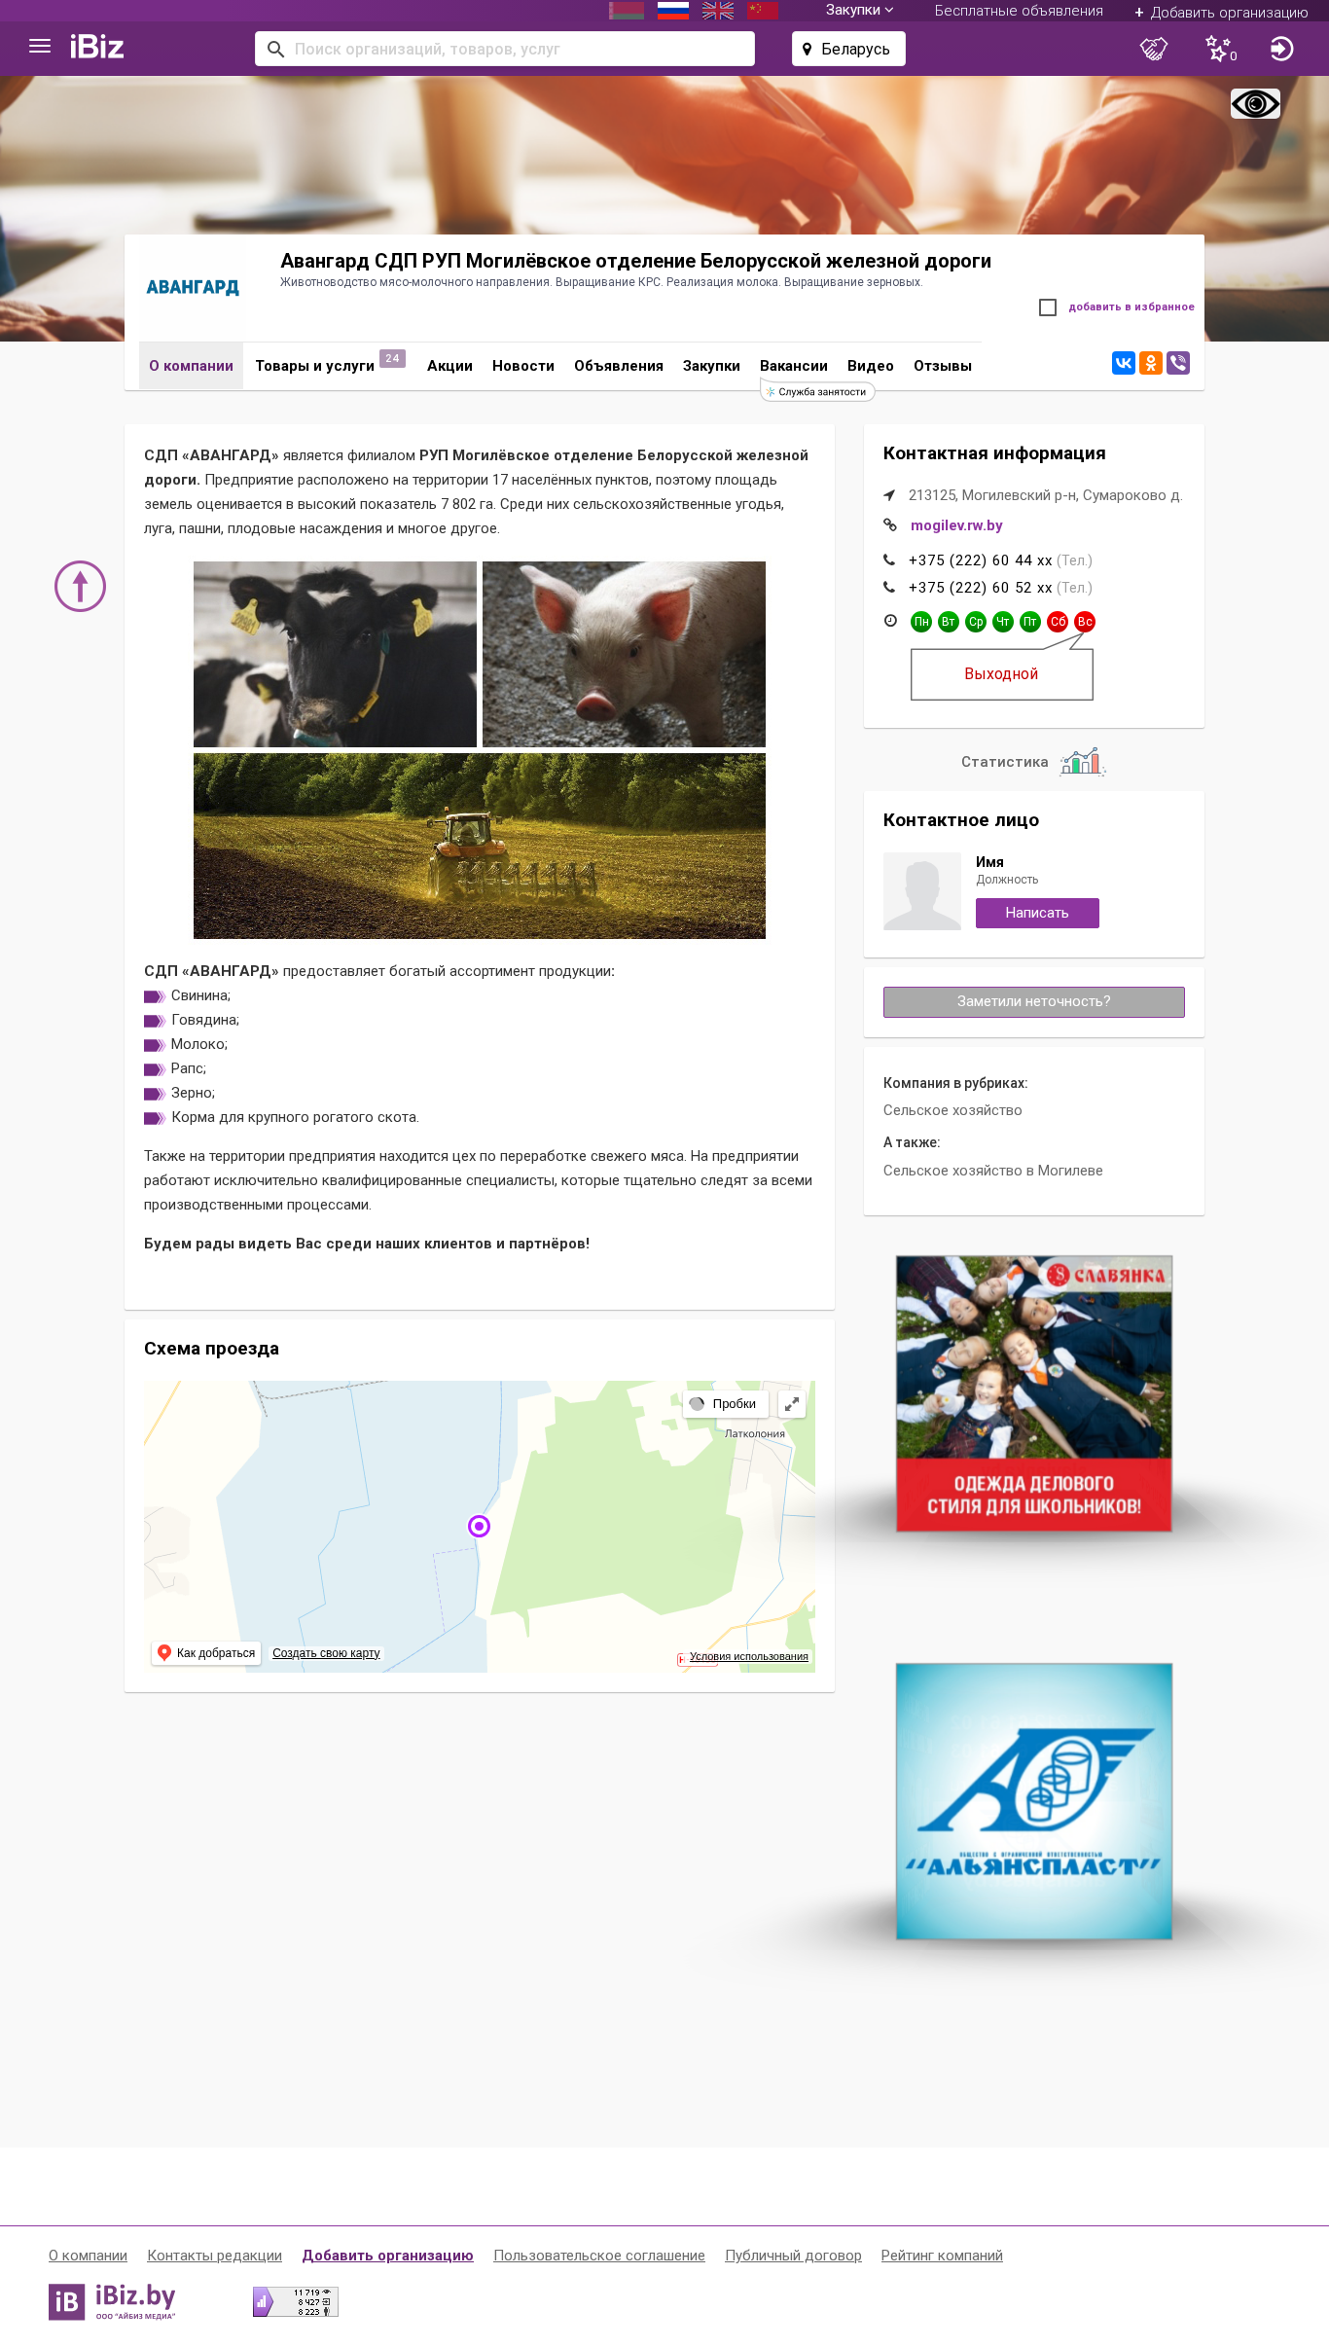Expand the map to fullscreen
Screen dimensions: 1329x2347
tap(792, 1404)
